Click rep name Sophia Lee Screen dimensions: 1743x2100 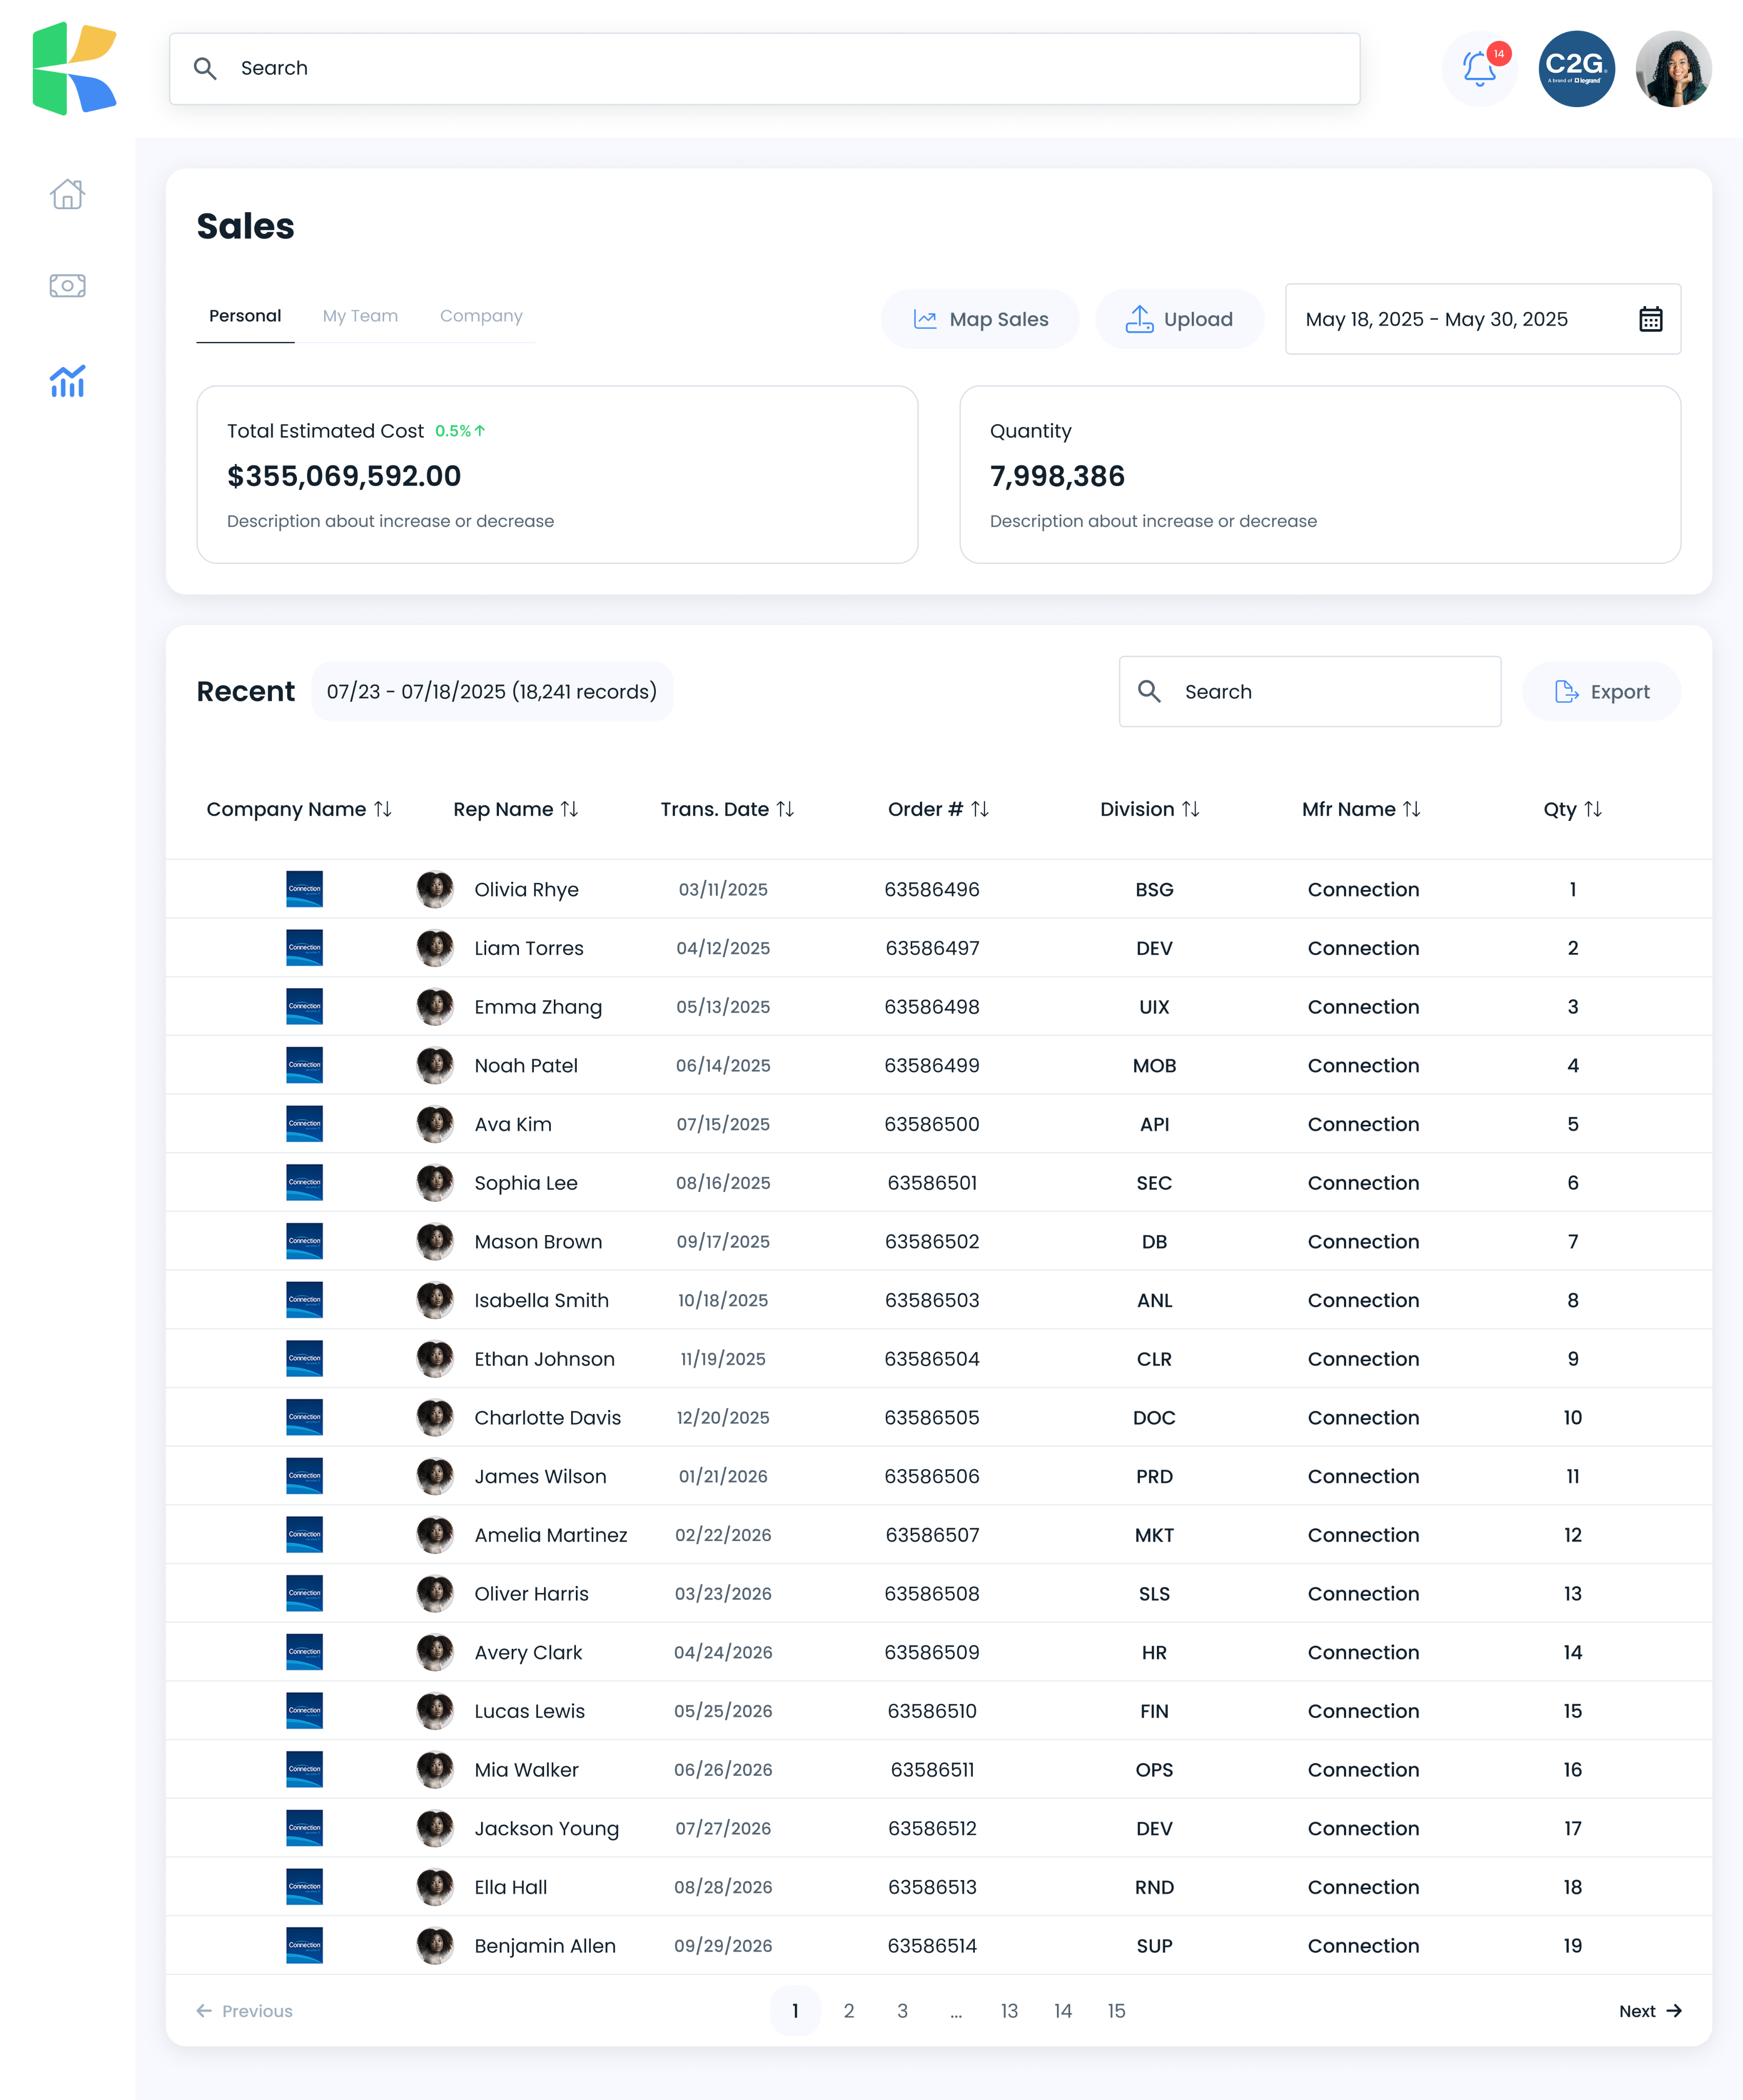point(526,1183)
